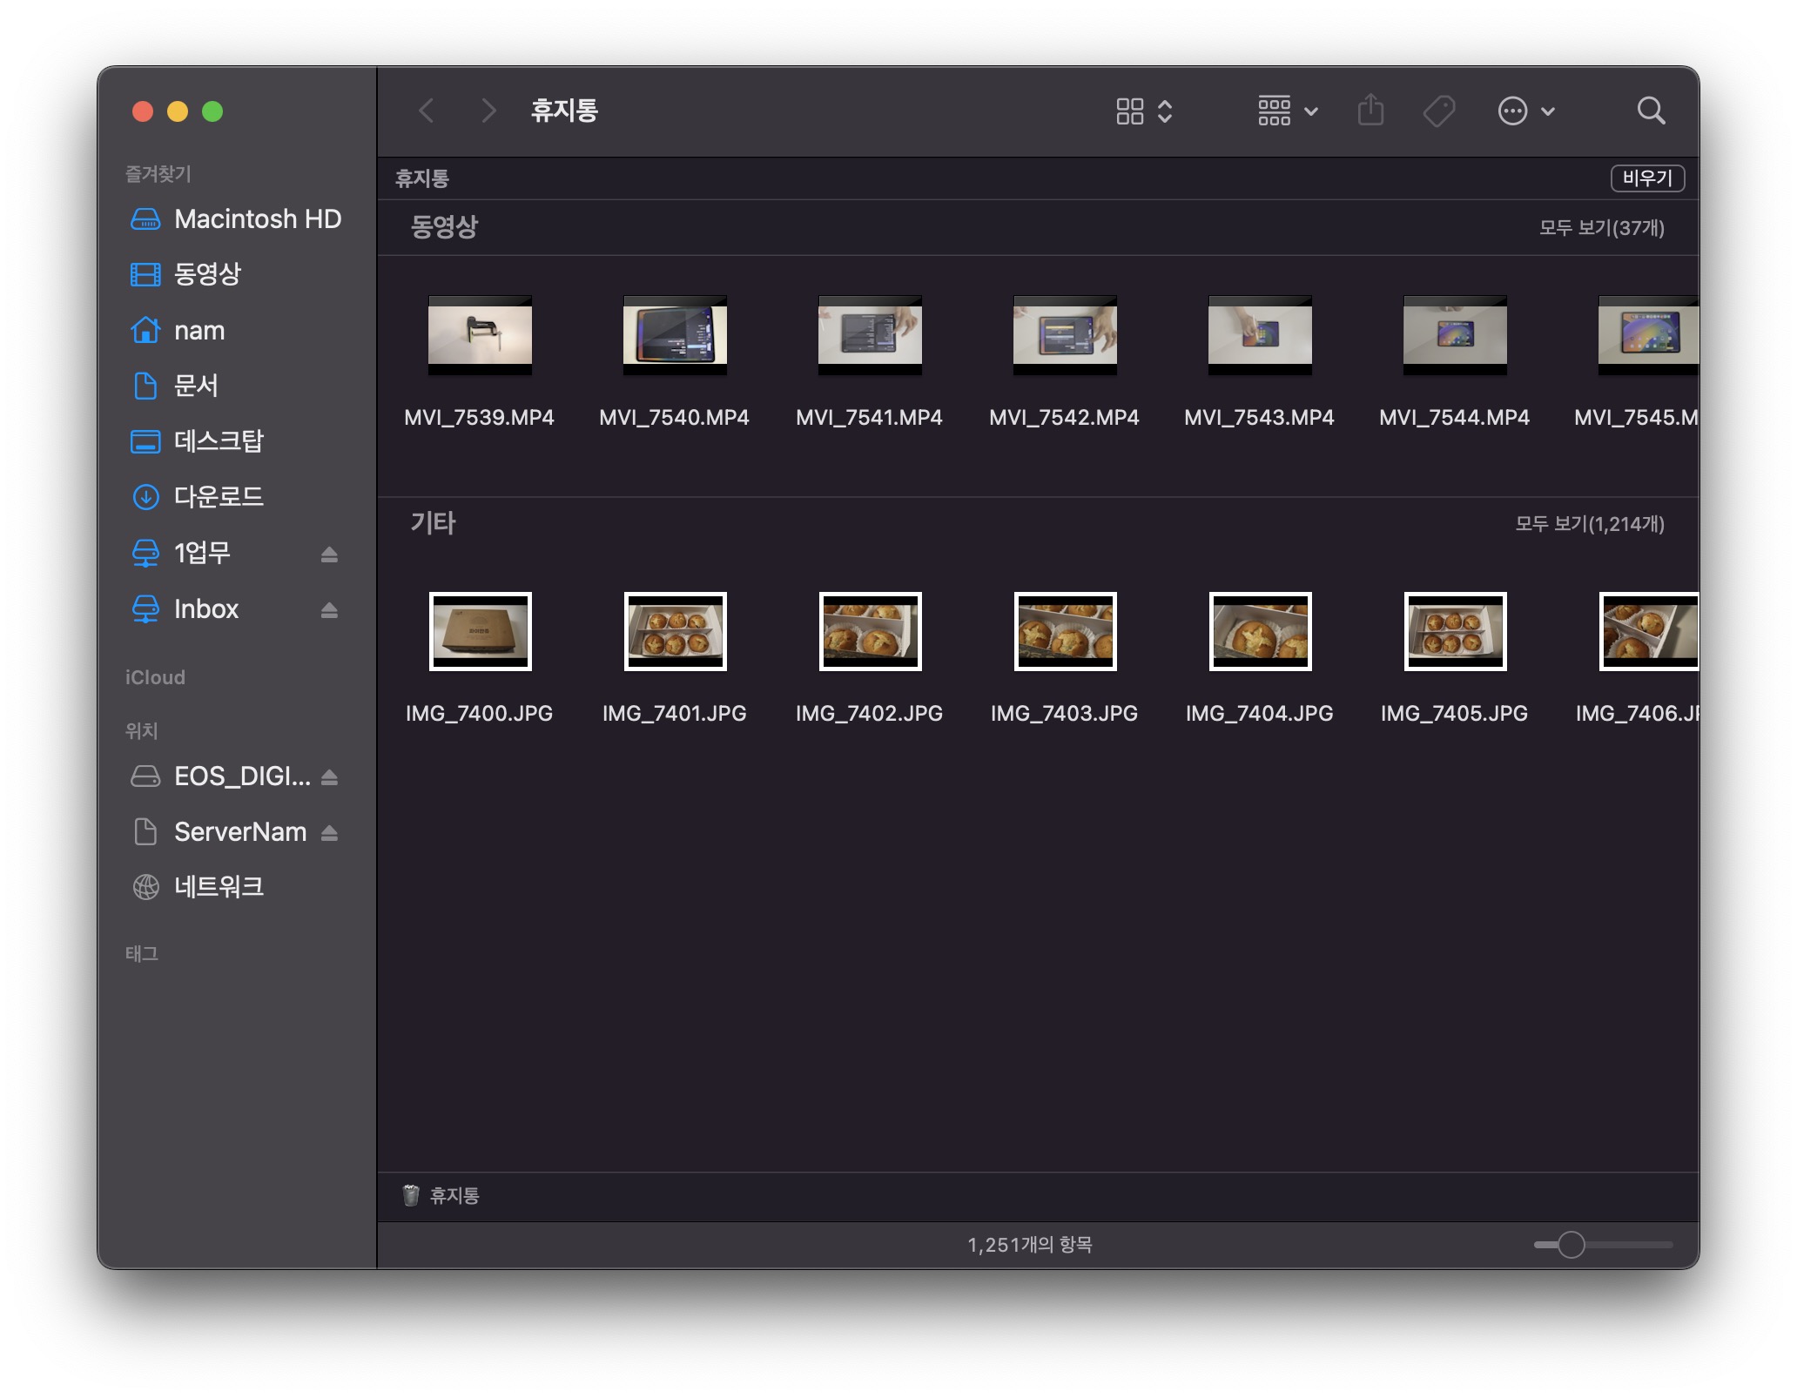
Task: Click the share icon in toolbar
Action: (x=1370, y=111)
